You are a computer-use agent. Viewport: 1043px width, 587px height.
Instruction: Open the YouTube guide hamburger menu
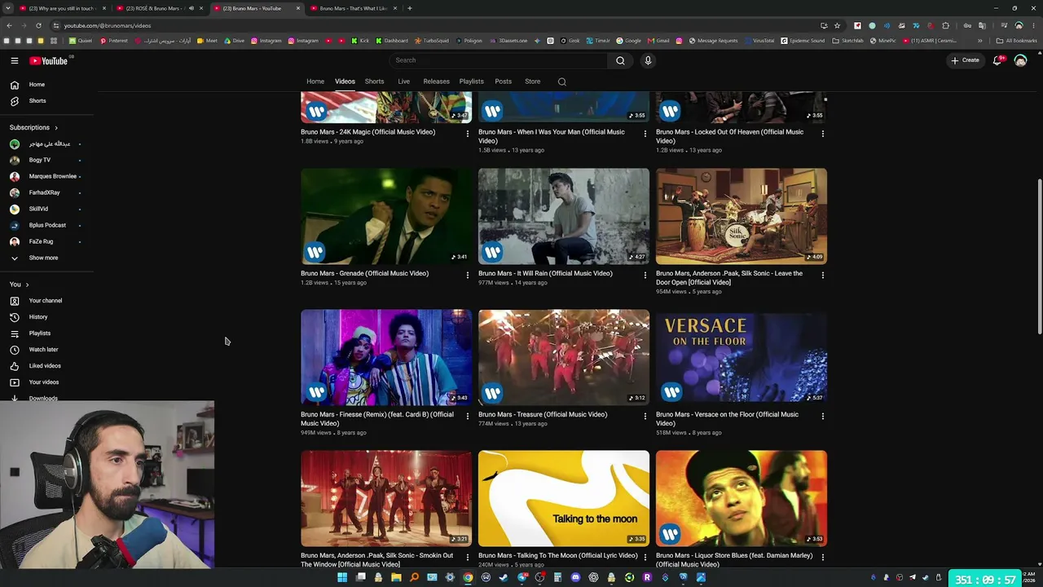click(15, 60)
